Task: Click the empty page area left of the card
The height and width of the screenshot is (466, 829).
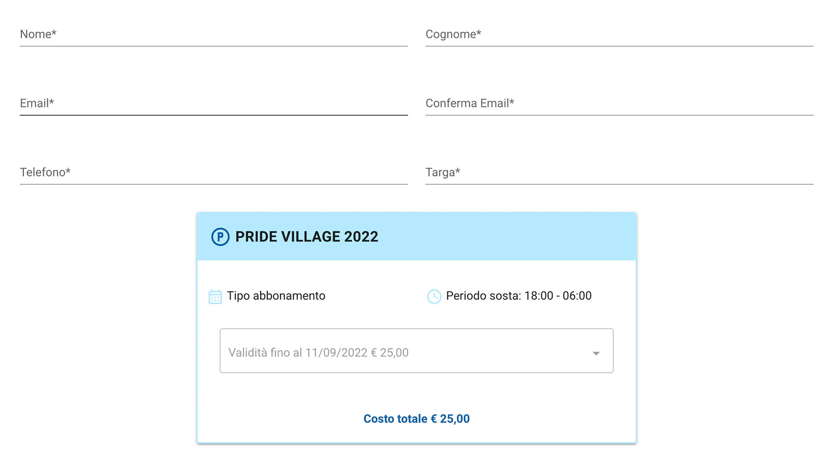Action: tap(99, 328)
